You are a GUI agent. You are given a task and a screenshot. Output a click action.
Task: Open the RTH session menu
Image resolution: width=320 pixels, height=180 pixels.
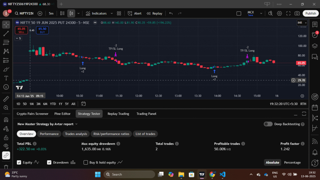pos(303,104)
